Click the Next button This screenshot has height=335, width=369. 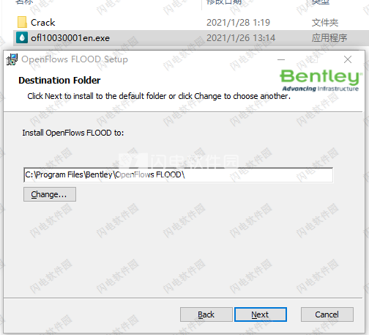[261, 314]
